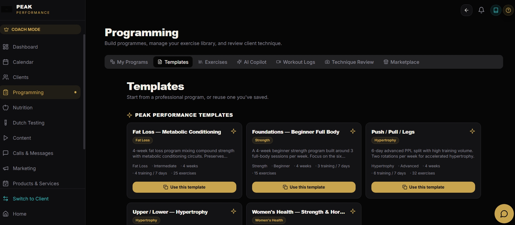Switch to Client view

pyautogui.click(x=40, y=199)
